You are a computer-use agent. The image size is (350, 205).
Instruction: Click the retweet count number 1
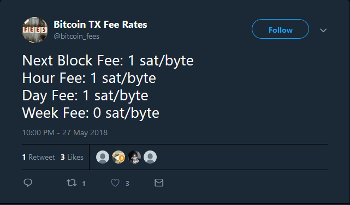84,184
